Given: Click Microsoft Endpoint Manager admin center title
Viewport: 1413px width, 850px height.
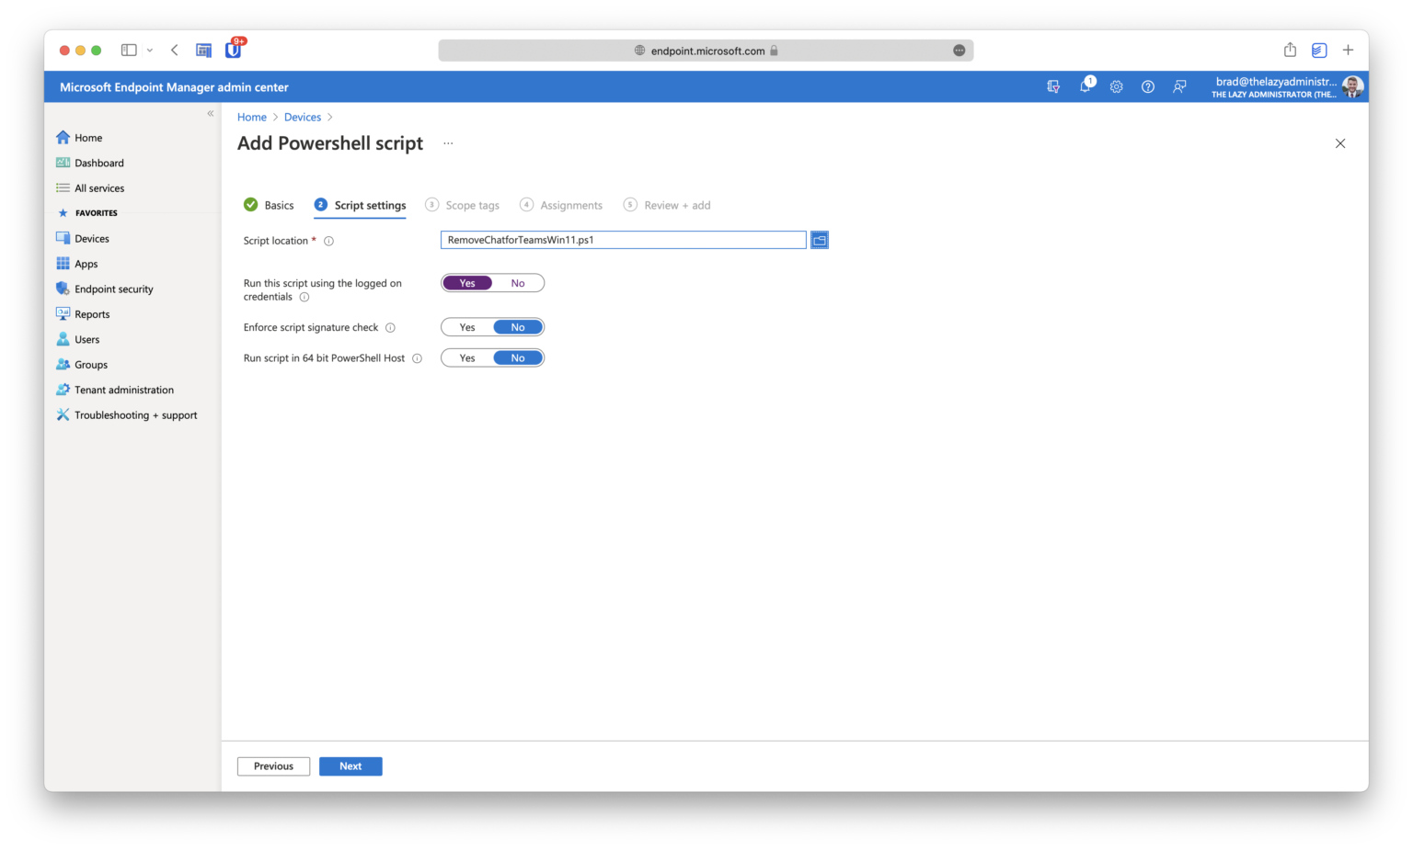Looking at the screenshot, I should tap(174, 87).
